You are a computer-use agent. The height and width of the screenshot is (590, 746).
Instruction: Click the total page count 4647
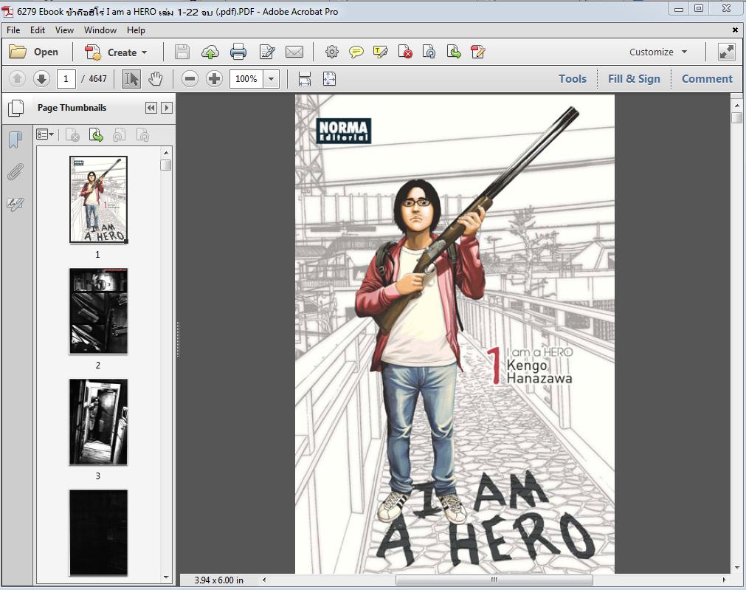(x=97, y=78)
